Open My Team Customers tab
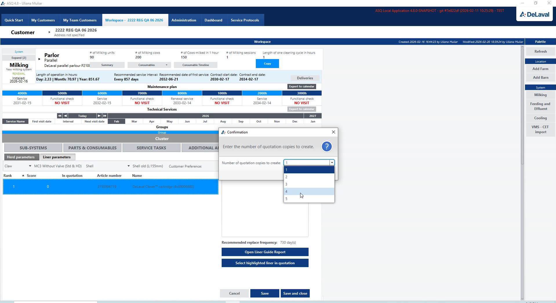556x303 pixels. 80,20
